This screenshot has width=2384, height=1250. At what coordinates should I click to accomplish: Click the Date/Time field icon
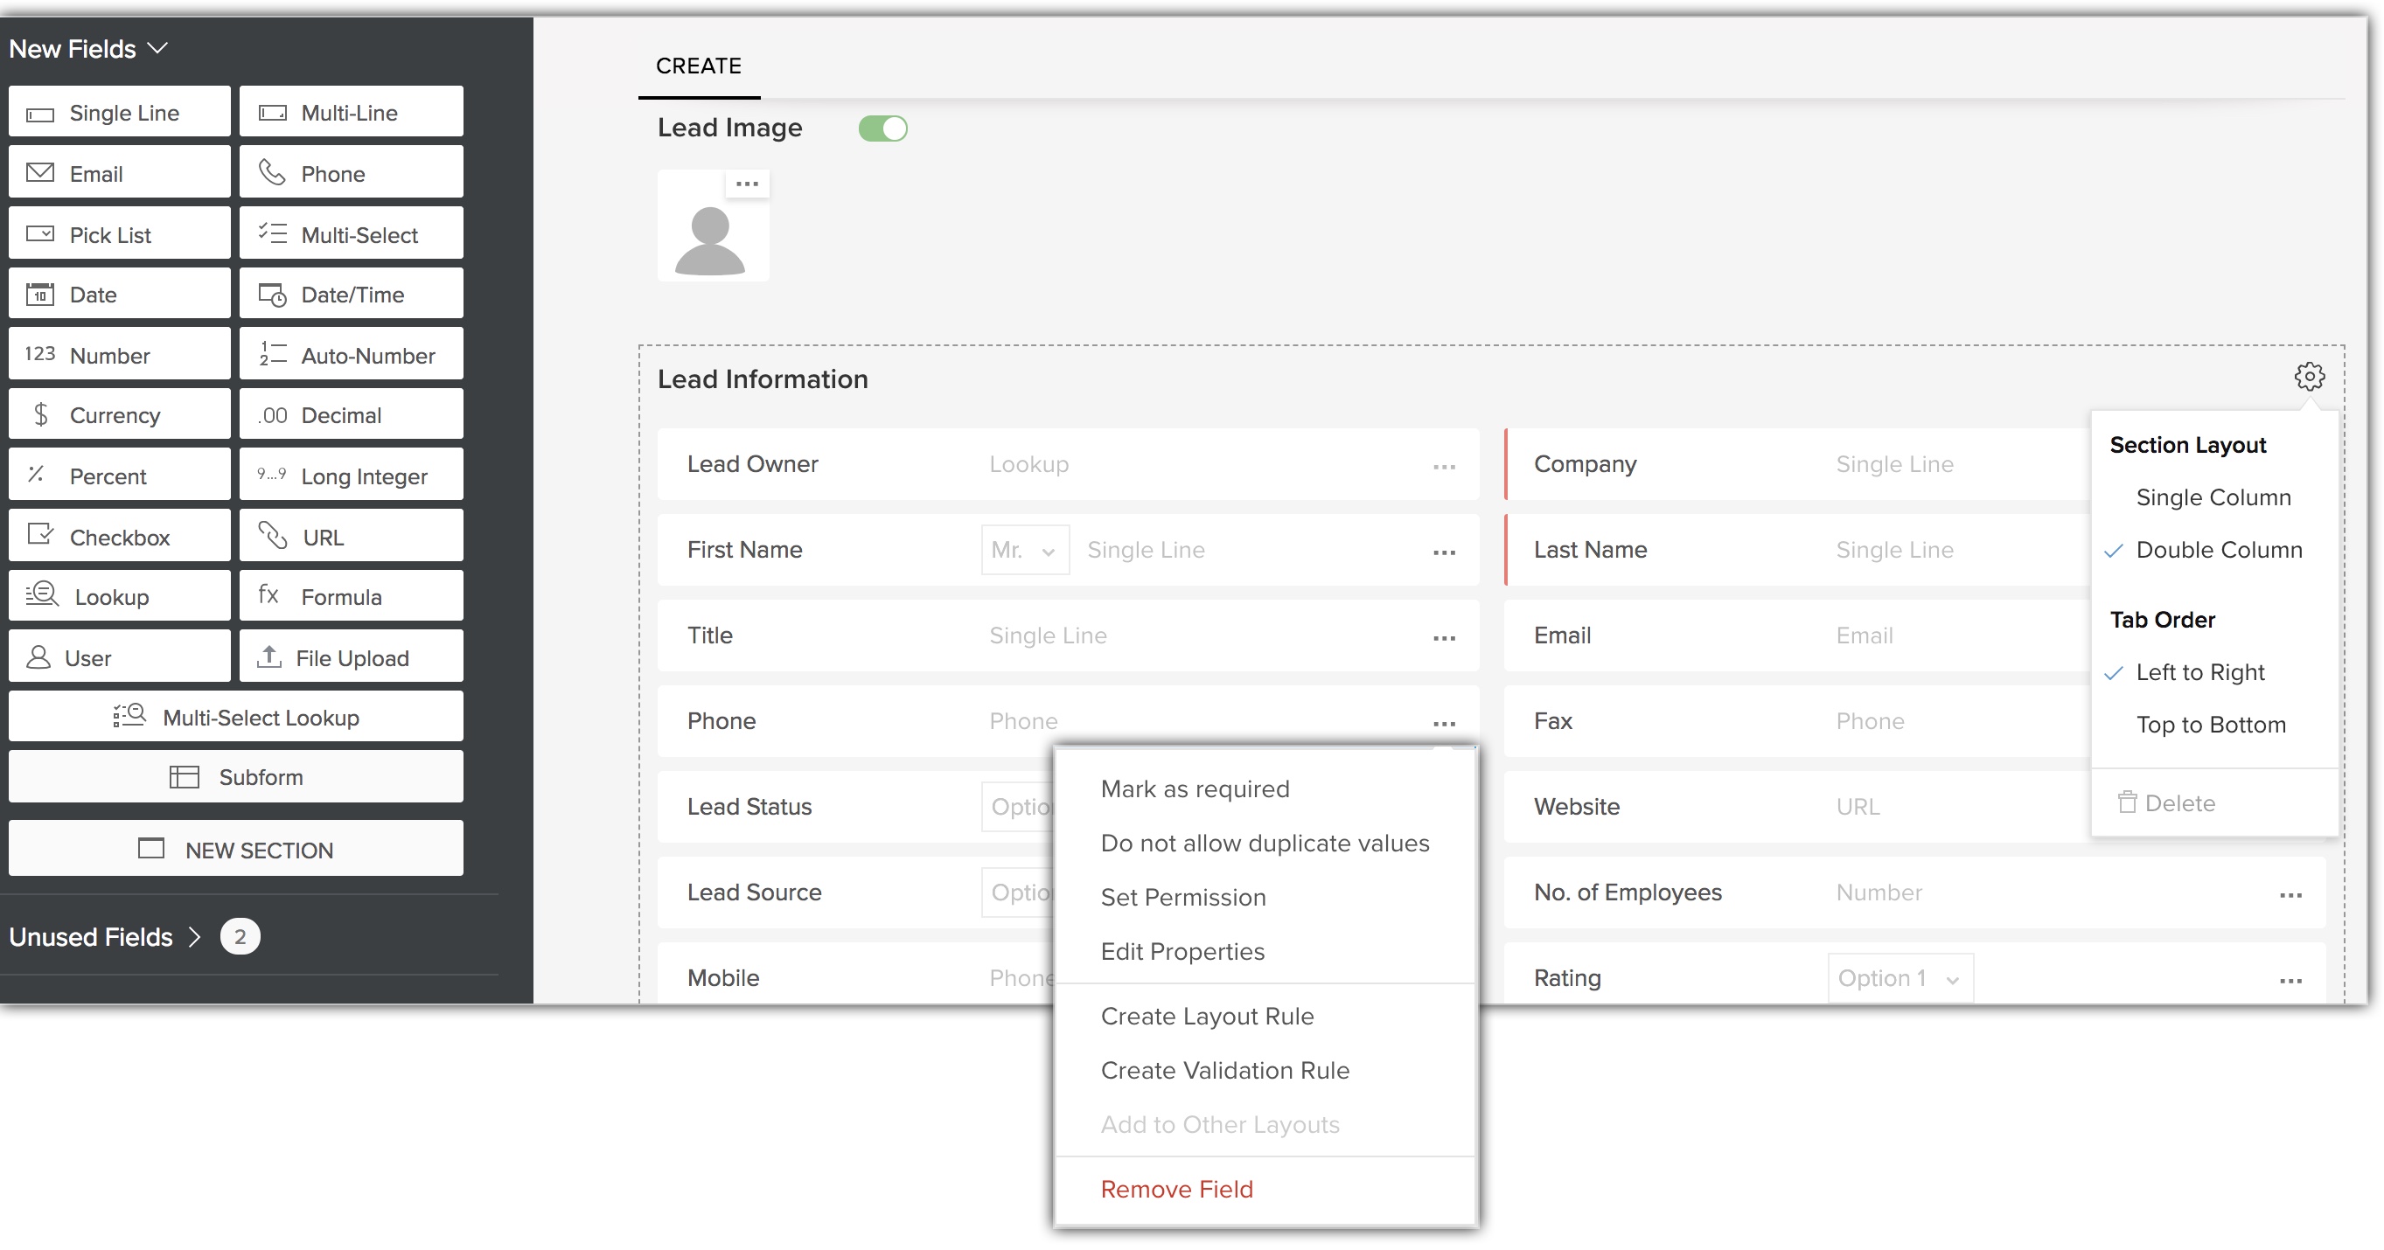[x=272, y=295]
